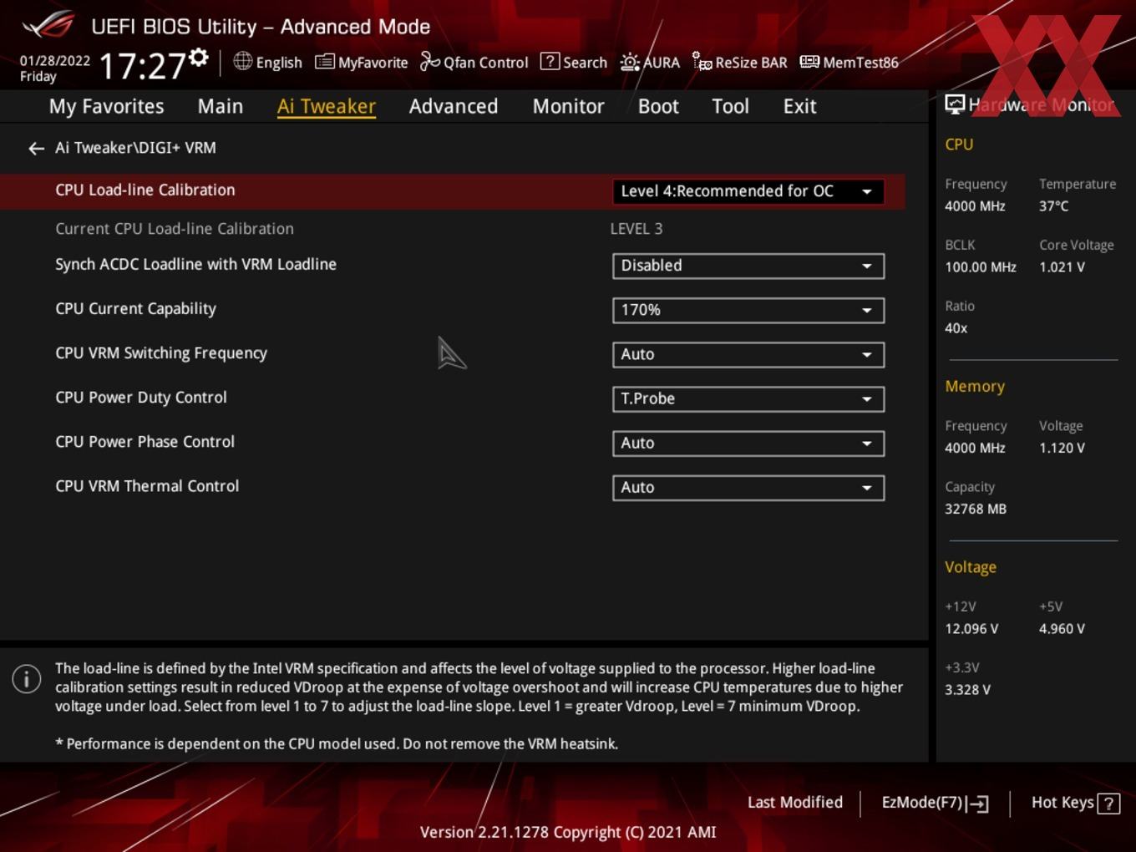
Task: Click the EzMode exit arrow icon
Action: (977, 804)
